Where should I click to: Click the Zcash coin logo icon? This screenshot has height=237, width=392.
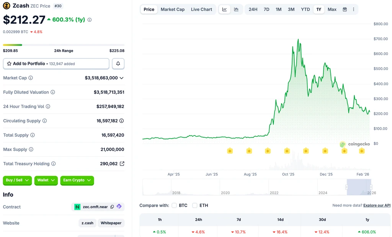coord(7,5)
